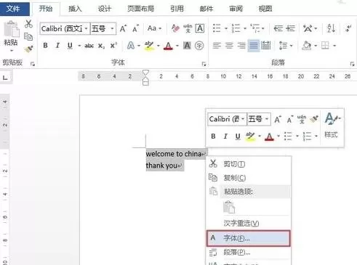Toggle subscript x₂ button
The height and width of the screenshot is (265, 357).
click(101, 46)
